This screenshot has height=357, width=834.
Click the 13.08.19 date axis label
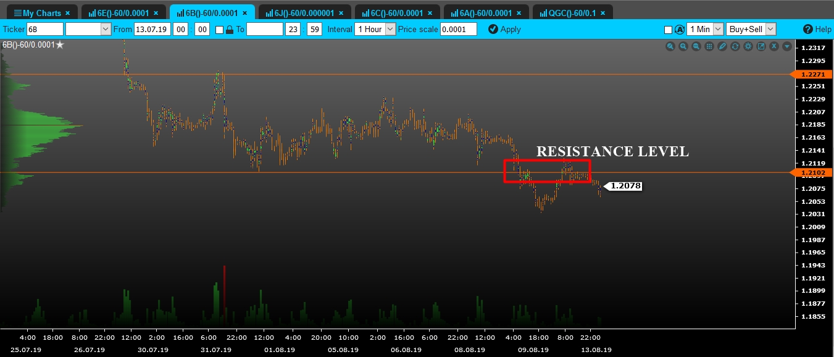coord(597,350)
